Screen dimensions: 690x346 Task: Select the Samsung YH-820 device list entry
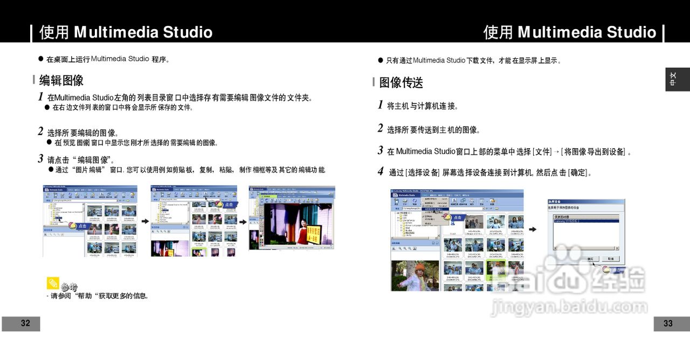click(x=586, y=221)
